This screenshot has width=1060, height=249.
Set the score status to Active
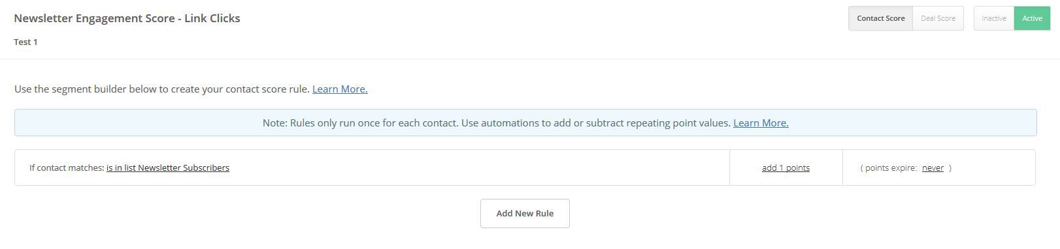[x=1032, y=18]
